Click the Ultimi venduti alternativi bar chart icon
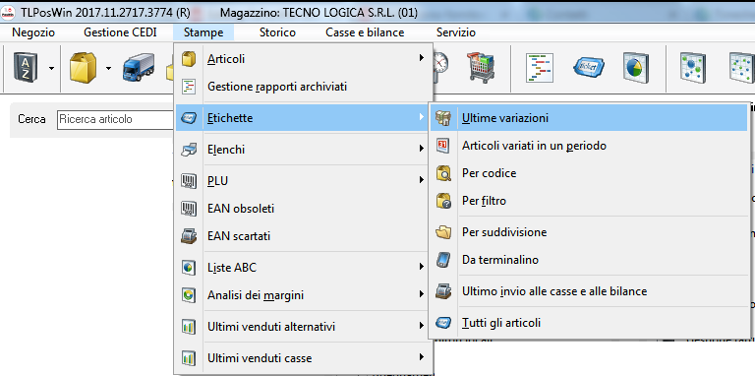The image size is (755, 376). (x=189, y=327)
